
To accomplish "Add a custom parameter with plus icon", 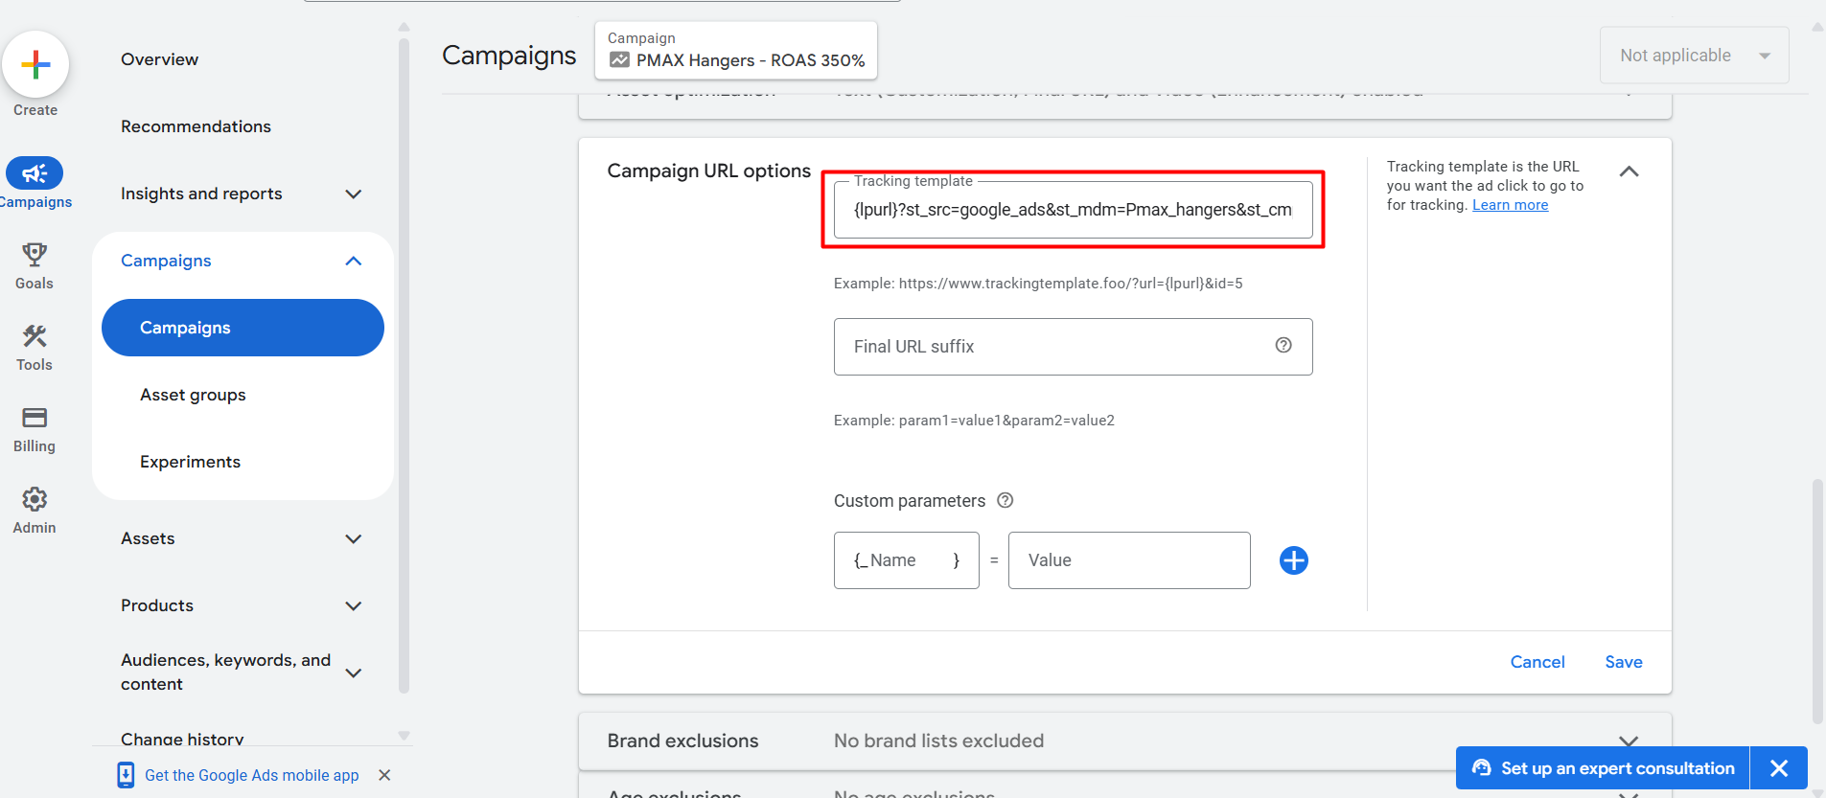I will tap(1294, 560).
